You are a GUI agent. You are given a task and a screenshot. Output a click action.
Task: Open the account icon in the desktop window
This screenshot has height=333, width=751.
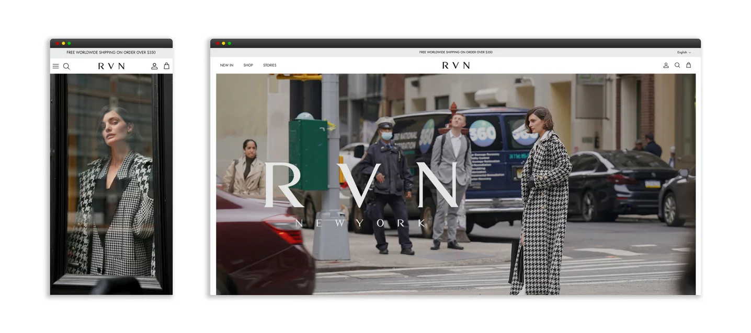coord(666,65)
